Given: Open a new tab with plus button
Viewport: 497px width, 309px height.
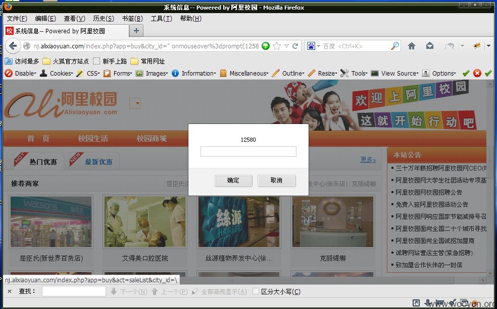Looking at the screenshot, I should [x=136, y=31].
